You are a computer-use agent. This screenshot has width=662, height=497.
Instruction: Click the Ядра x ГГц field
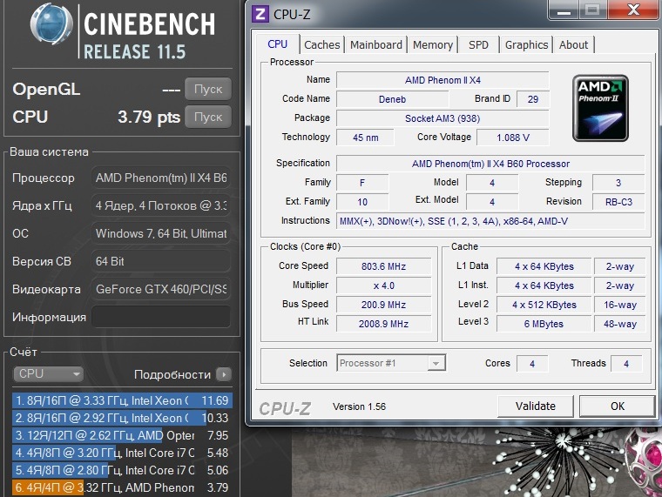(161, 205)
